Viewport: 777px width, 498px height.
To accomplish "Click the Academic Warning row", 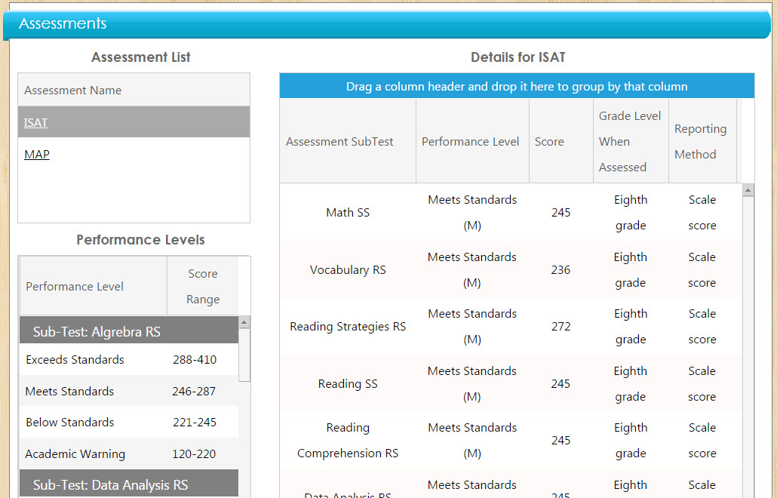I will pos(129,453).
